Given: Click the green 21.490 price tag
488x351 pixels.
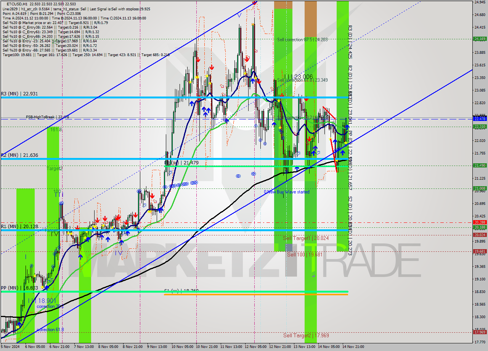Looking at the screenshot, I should pos(480,165).
